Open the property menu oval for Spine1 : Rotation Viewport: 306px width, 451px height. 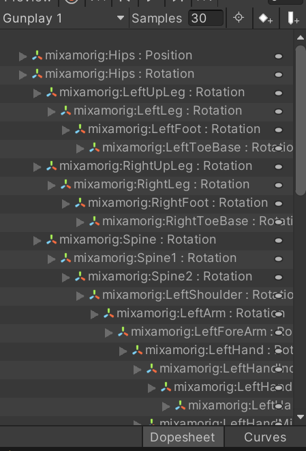point(279,259)
